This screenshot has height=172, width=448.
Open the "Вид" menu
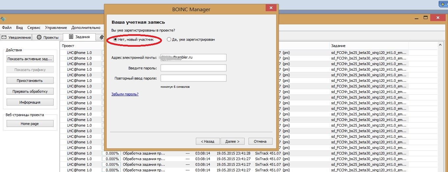[x=19, y=28]
